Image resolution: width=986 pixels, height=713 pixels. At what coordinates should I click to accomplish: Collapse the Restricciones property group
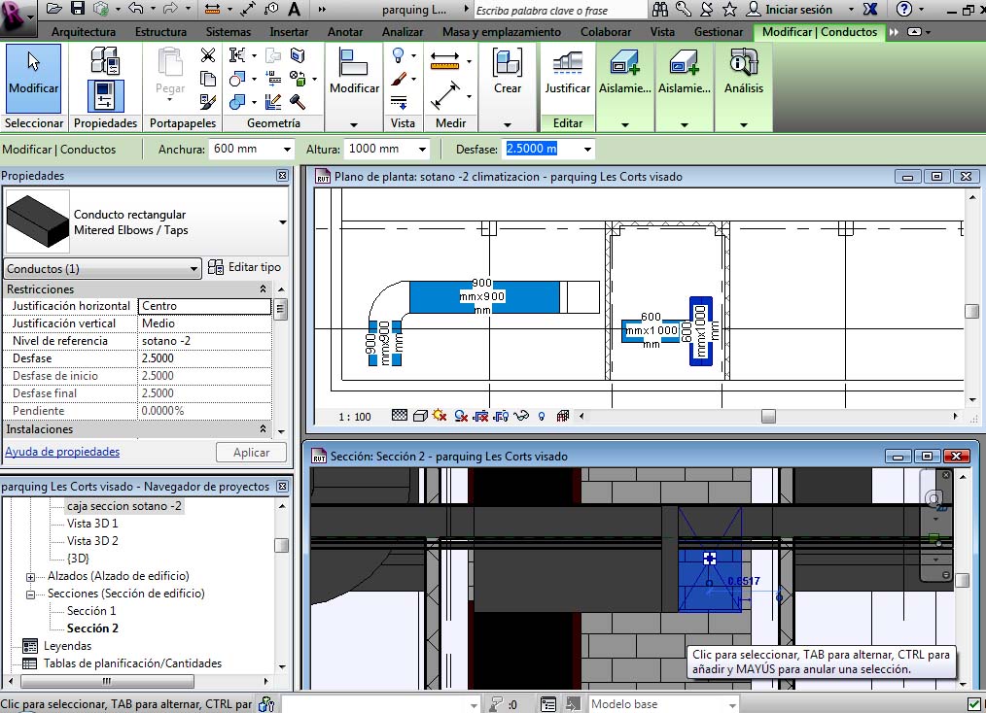click(x=263, y=289)
